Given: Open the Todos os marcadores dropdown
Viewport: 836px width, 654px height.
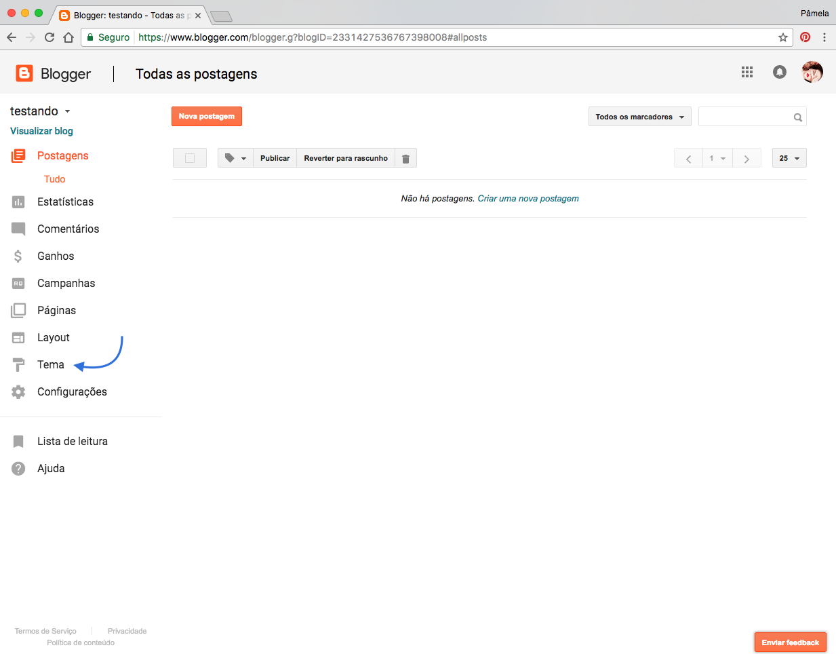Looking at the screenshot, I should pyautogui.click(x=639, y=117).
